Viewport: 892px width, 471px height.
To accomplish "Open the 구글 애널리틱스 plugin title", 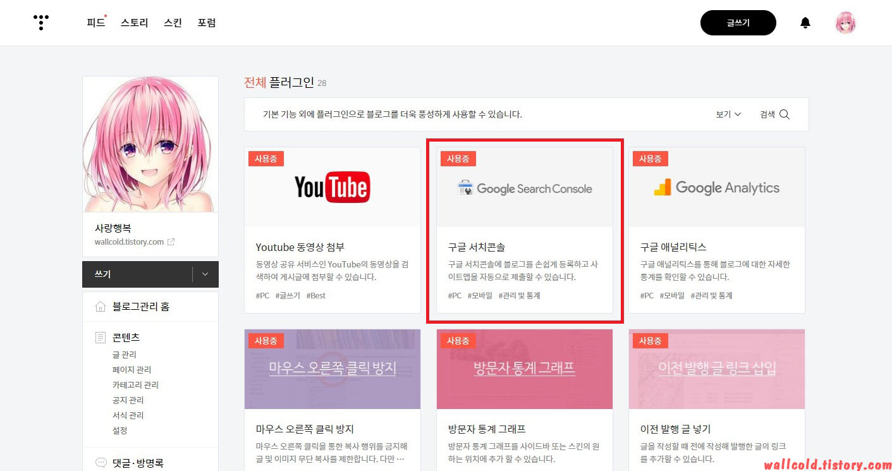I will (673, 247).
